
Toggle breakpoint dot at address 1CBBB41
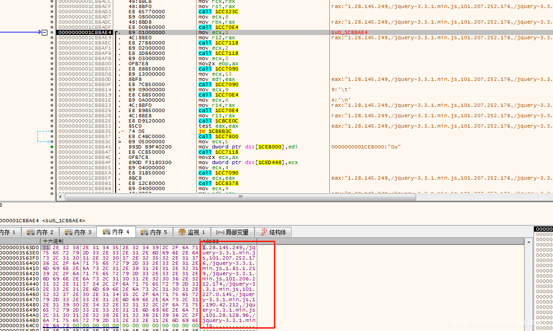click(x=52, y=147)
